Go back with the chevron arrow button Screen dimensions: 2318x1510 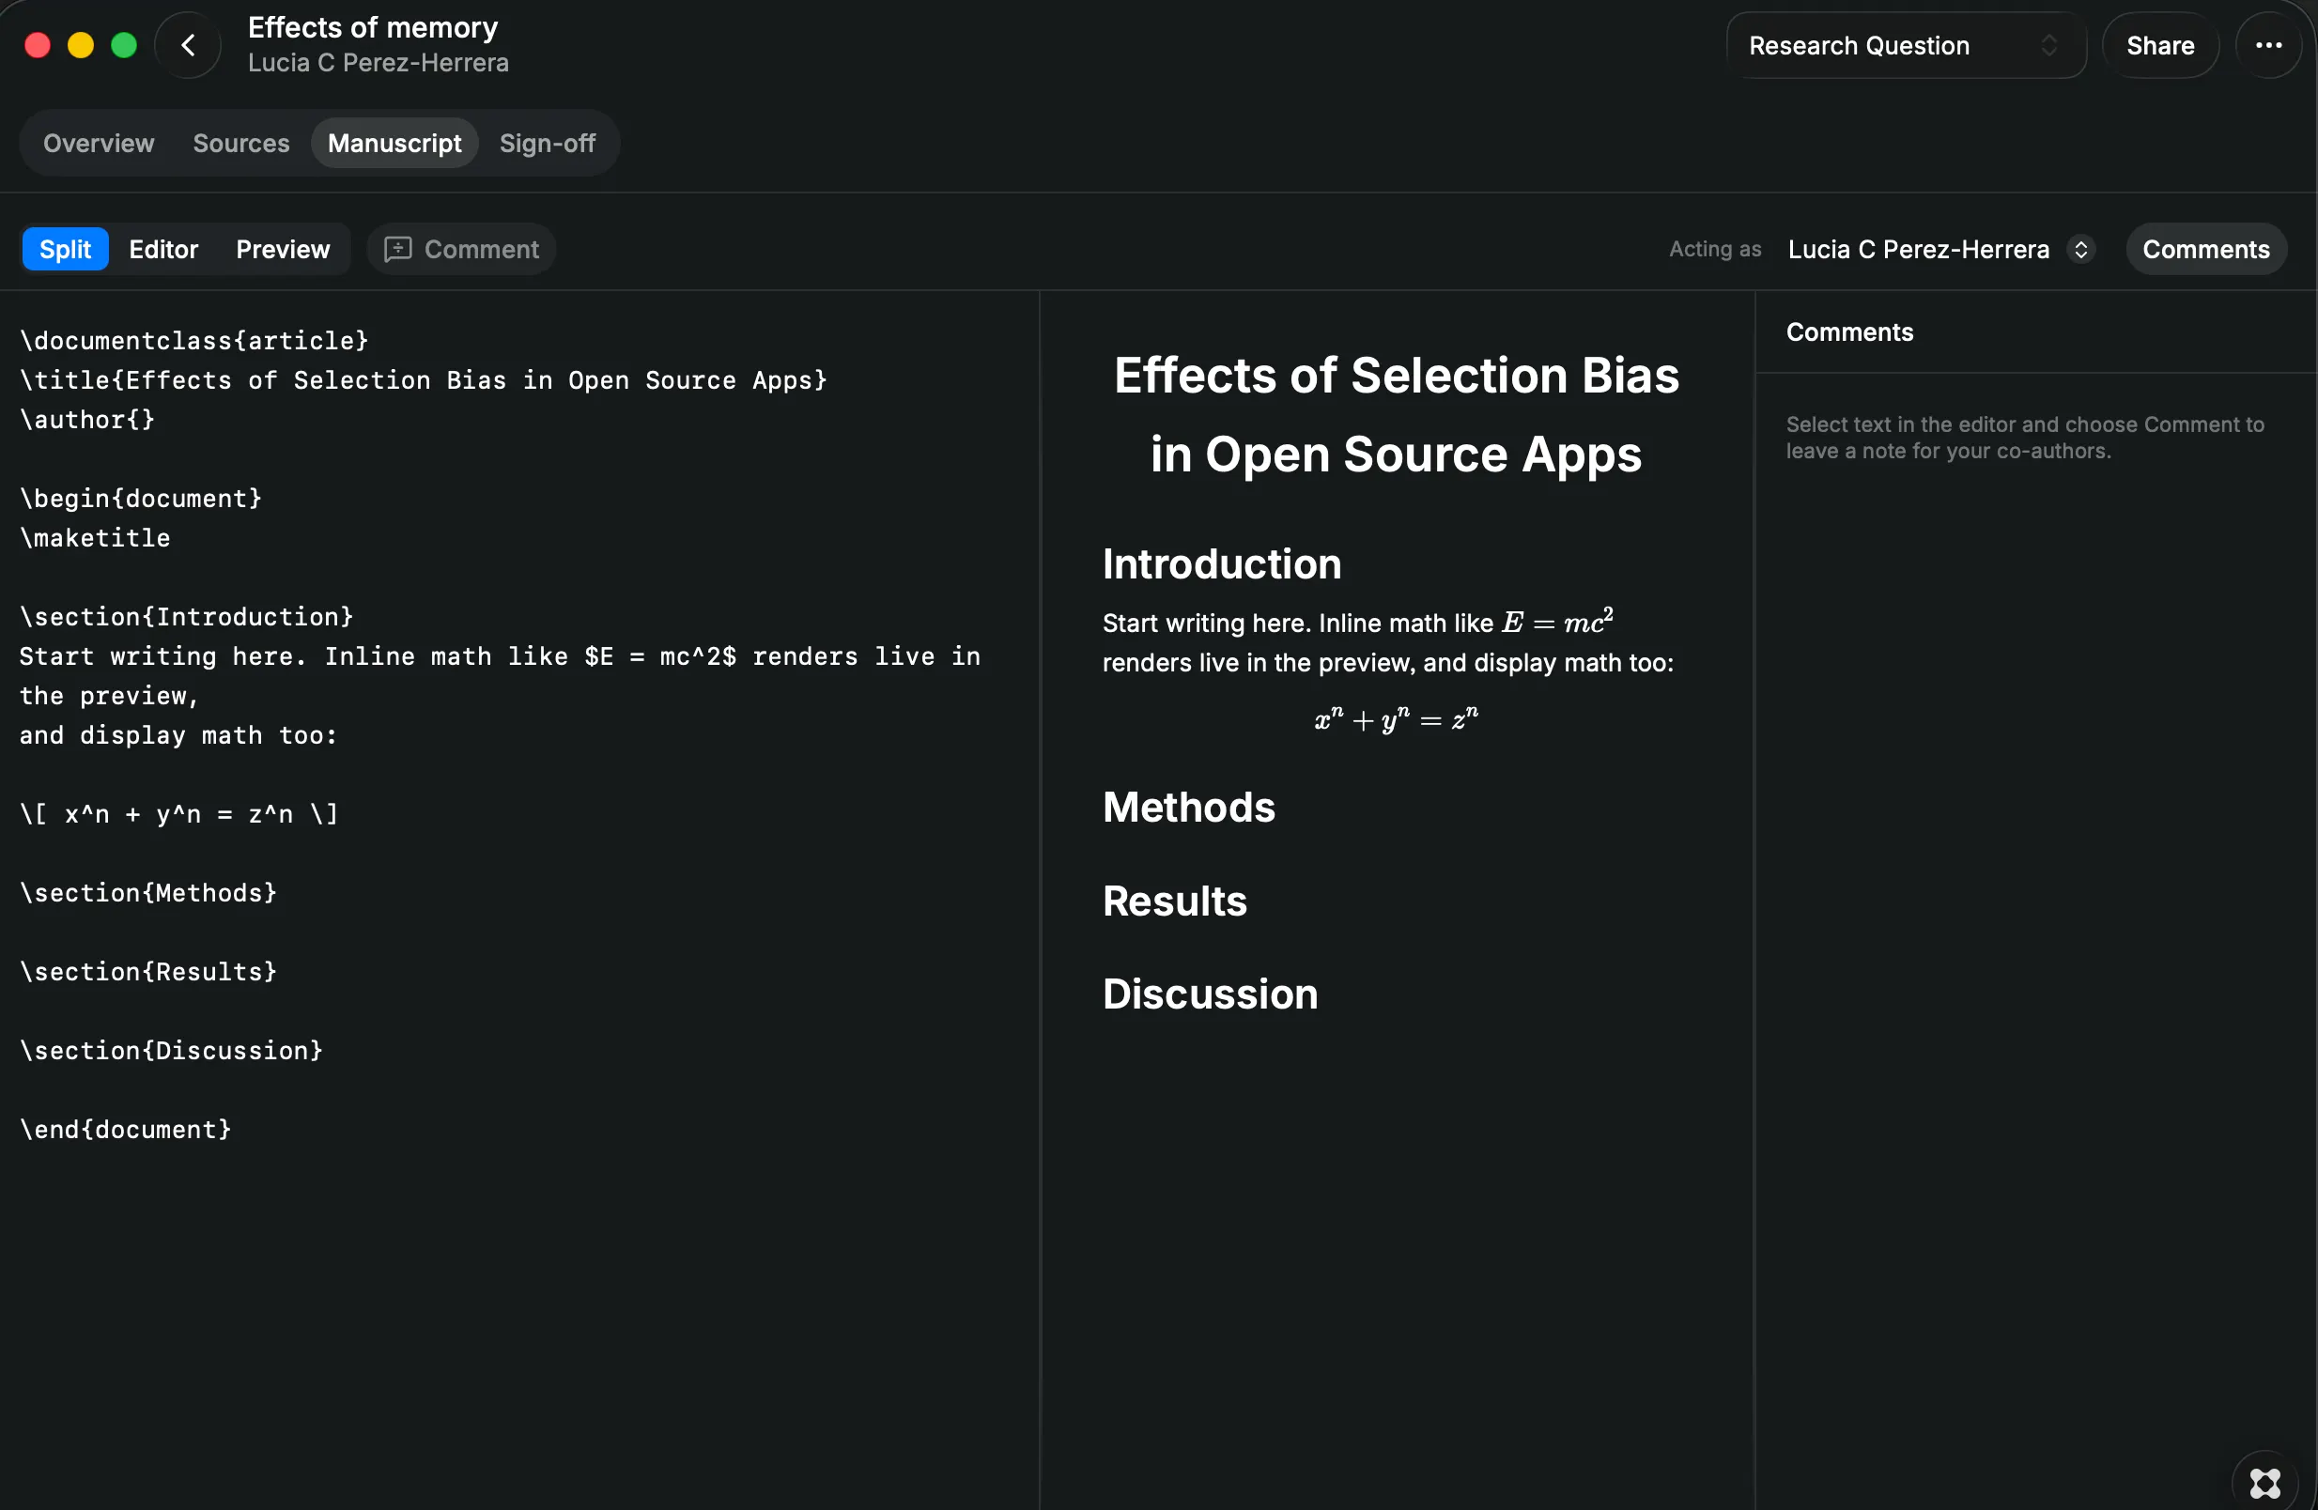pos(188,46)
